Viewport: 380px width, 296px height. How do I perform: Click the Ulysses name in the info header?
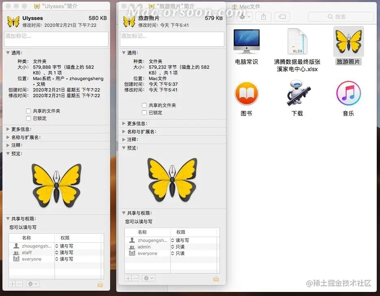(33, 18)
